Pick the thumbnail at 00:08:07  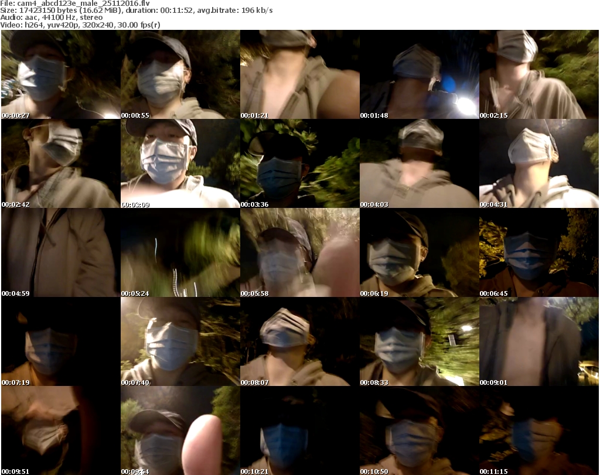click(x=299, y=341)
